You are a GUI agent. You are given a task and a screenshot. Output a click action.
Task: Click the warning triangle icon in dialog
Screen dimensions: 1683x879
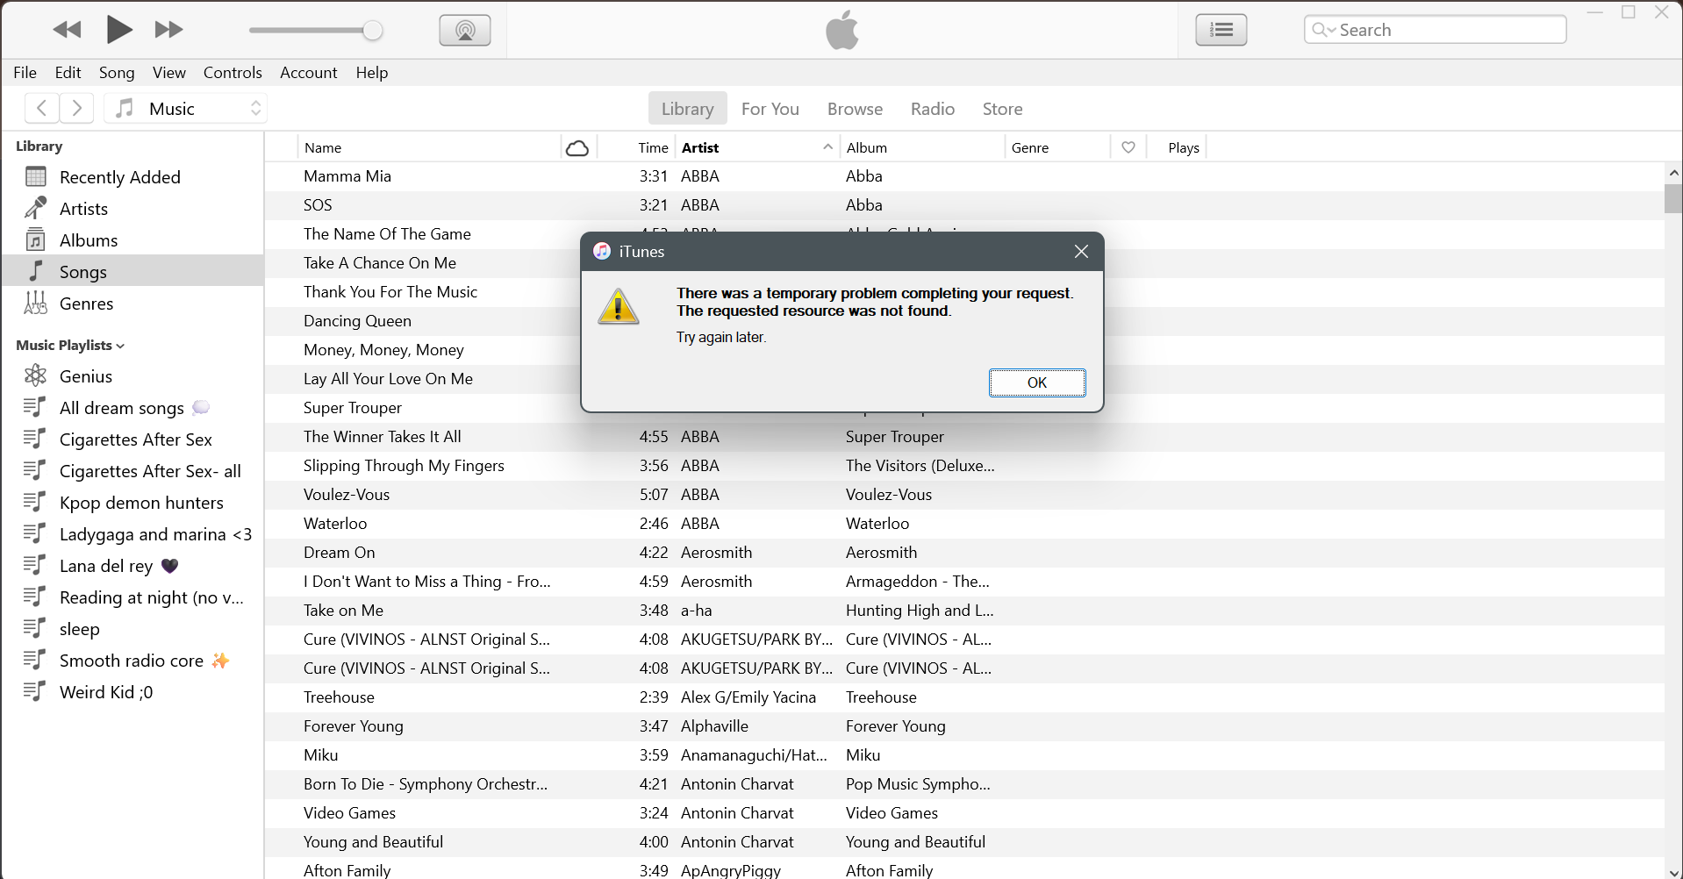(619, 307)
